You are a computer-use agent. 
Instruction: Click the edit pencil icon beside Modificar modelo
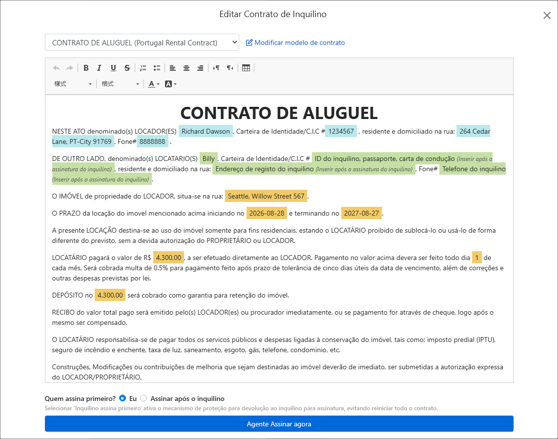[x=249, y=42]
